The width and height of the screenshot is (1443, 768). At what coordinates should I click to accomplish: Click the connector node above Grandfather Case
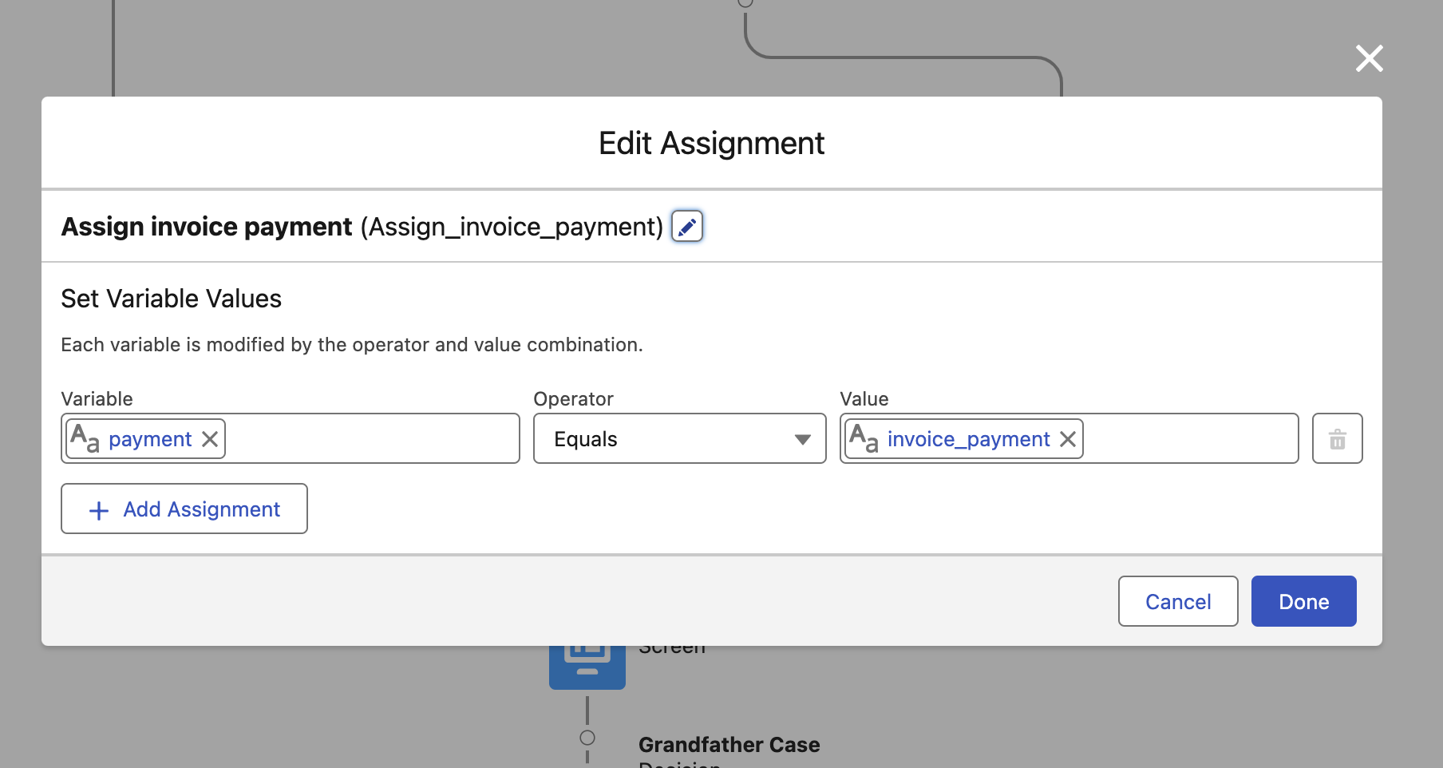[587, 738]
